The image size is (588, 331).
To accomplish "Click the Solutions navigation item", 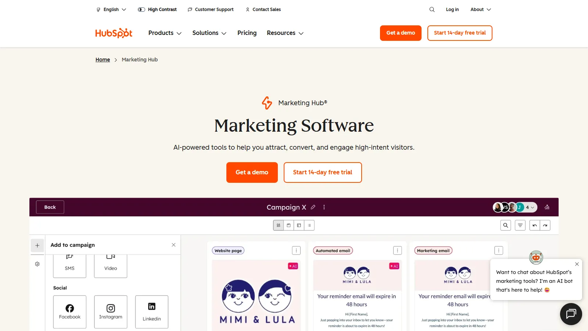I will (209, 33).
